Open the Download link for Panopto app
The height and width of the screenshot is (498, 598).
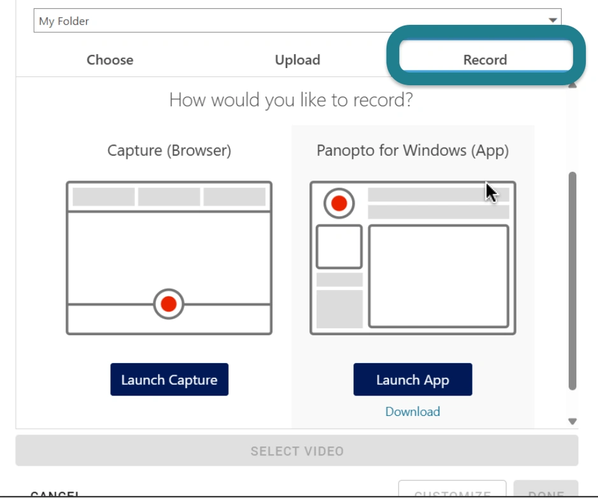(413, 412)
